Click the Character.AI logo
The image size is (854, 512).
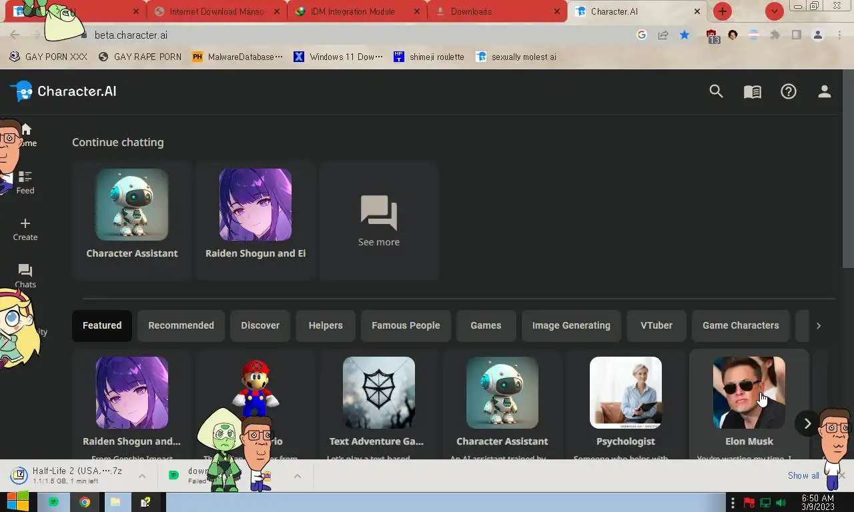pyautogui.click(x=63, y=91)
